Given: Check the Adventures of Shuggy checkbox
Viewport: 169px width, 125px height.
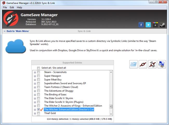Looking at the screenshot, I should coord(38,91).
